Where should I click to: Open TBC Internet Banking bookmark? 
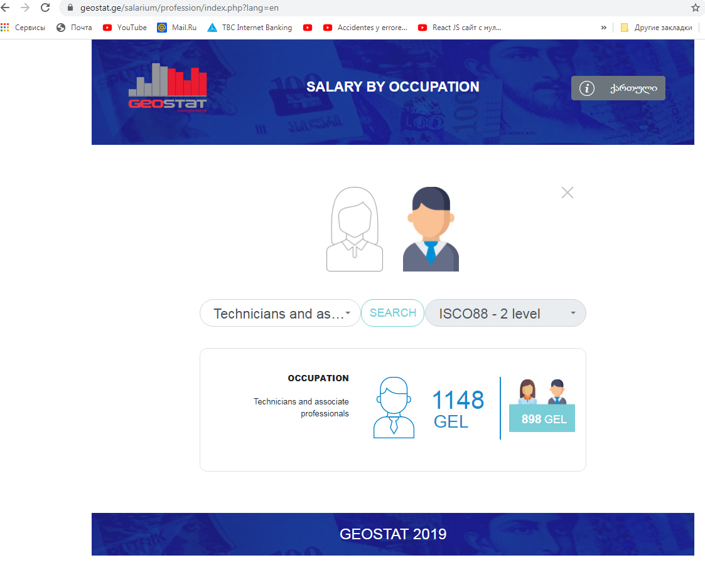click(250, 28)
